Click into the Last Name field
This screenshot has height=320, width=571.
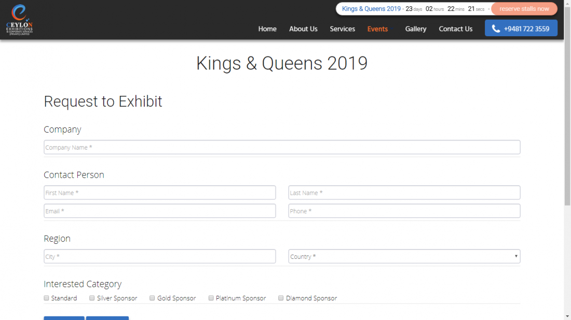pos(404,193)
